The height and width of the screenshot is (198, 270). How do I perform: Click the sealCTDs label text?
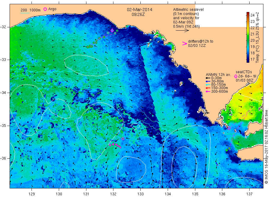coord(244,72)
